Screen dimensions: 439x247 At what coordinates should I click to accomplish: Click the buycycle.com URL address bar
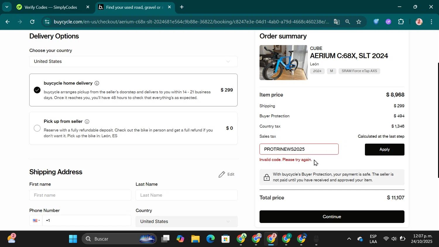191,22
